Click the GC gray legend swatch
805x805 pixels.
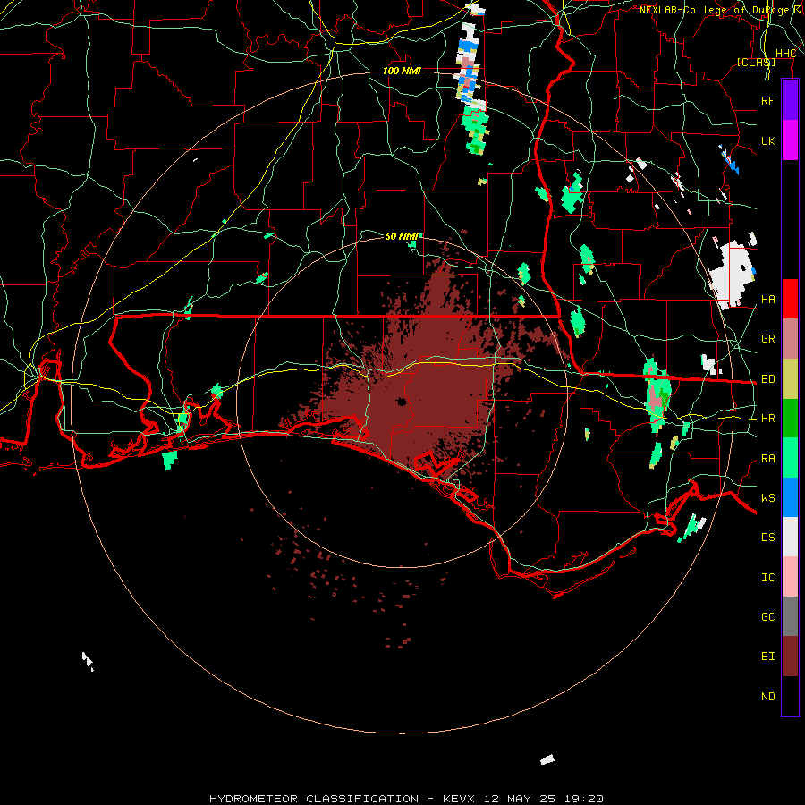(790, 616)
